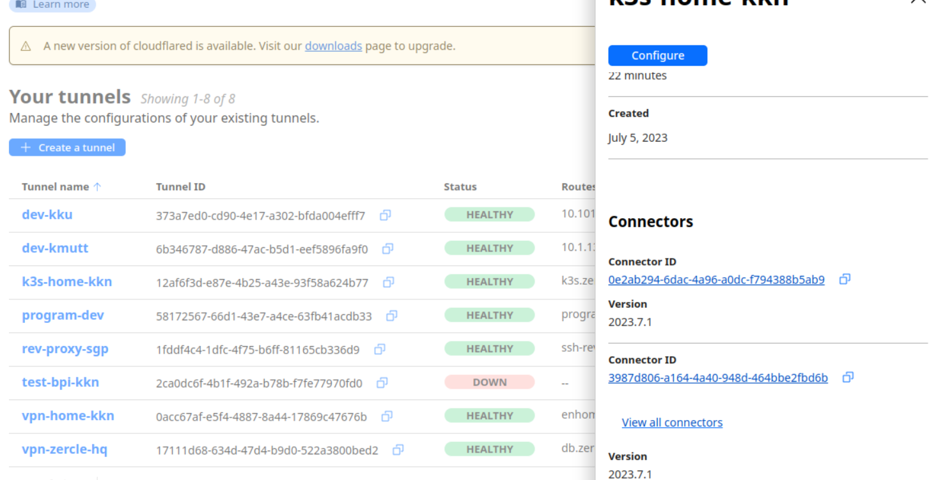Open the cloudflared downloads page link
929x480 pixels.
(333, 46)
